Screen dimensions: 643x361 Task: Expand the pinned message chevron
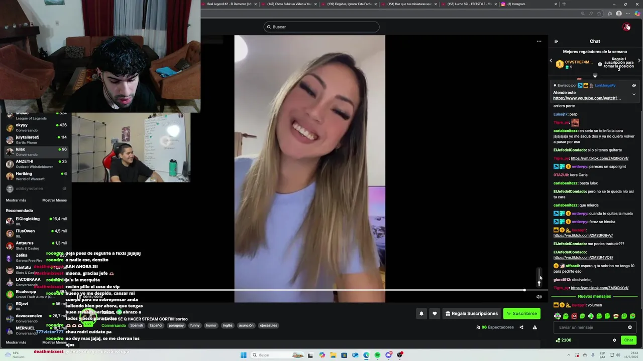[634, 94]
